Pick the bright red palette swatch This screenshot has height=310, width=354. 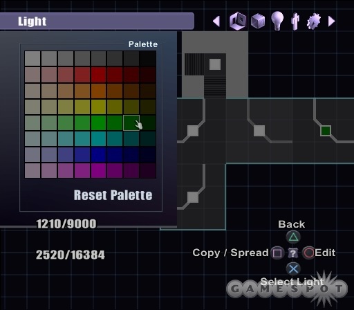tap(99, 75)
